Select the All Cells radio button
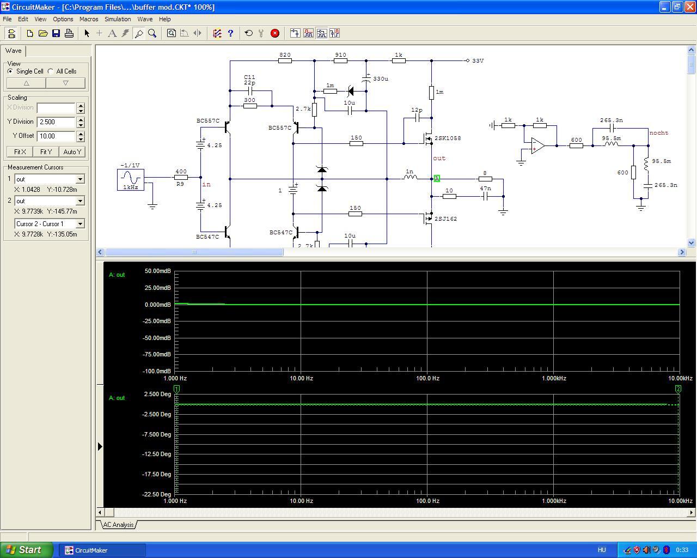 (x=51, y=71)
